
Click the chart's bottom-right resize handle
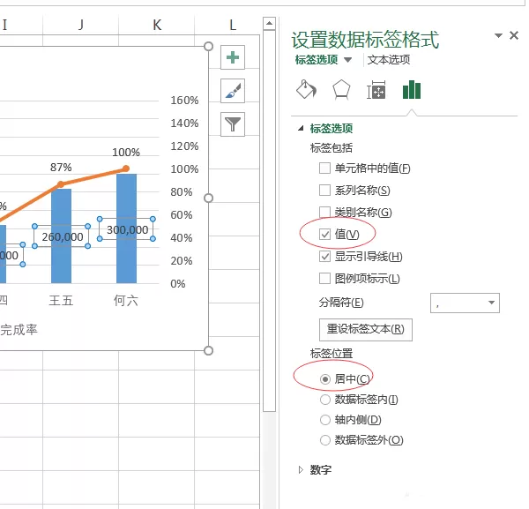coord(208,351)
